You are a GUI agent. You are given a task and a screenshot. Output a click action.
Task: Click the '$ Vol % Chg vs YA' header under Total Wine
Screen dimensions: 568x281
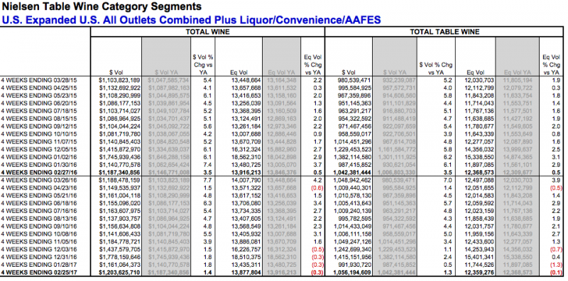203,65
